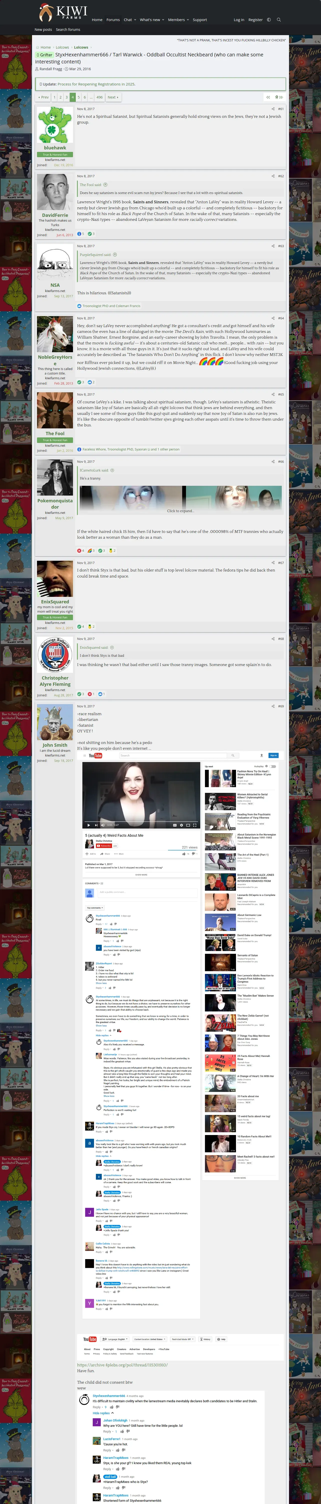321x1504 pixels.
Task: Open the Forums navigation menu item
Action: click(x=113, y=20)
